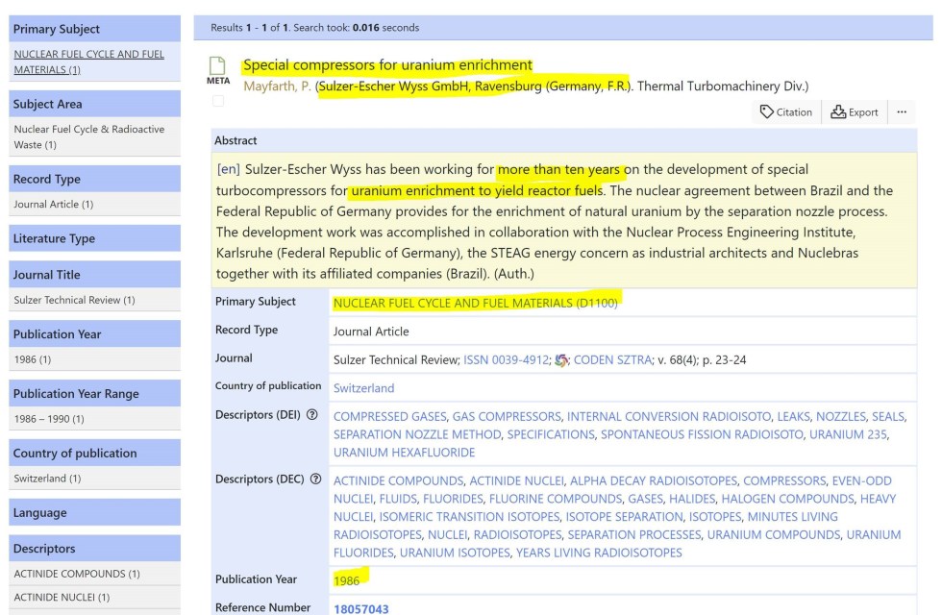Click descriptor LEAKS
This screenshot has height=615, width=942.
pyautogui.click(x=793, y=416)
